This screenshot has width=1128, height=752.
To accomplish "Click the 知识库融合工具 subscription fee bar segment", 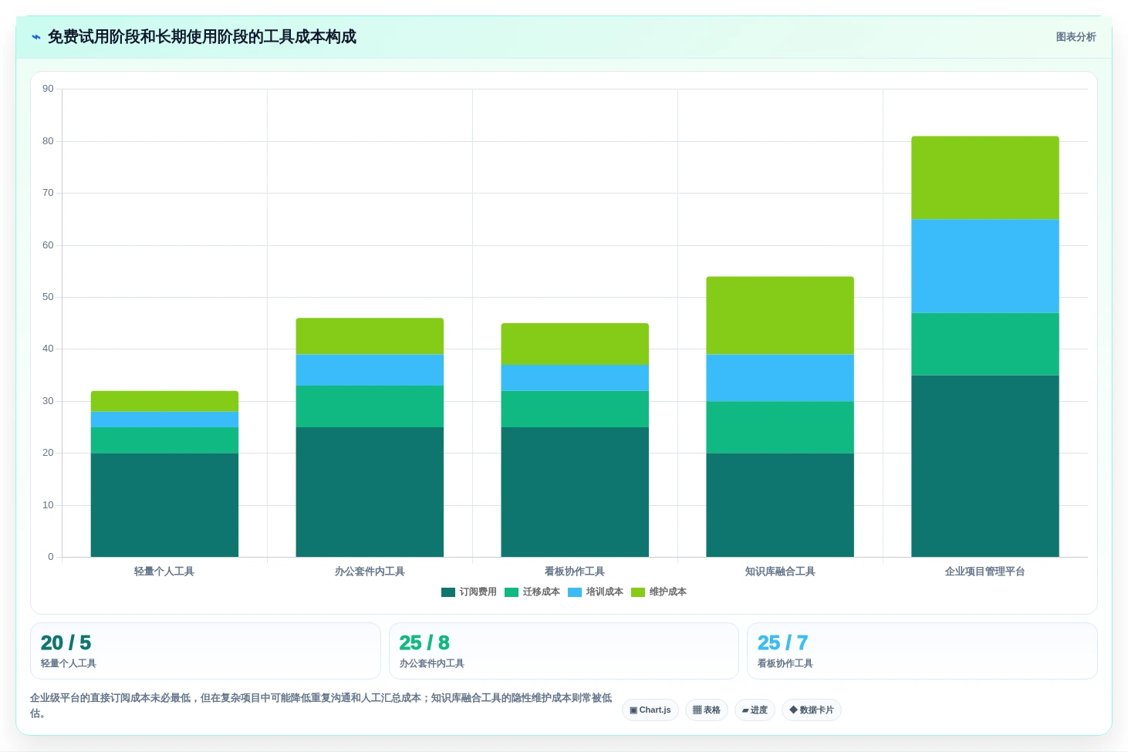I will 780,505.
